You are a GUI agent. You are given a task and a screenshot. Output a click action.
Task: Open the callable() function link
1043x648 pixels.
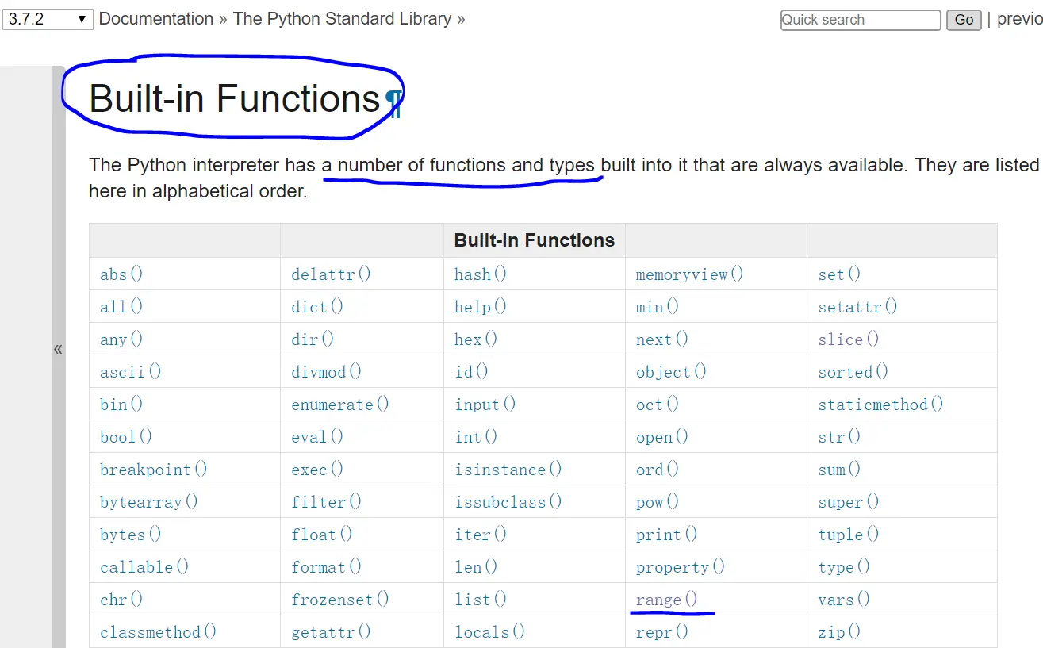click(144, 567)
